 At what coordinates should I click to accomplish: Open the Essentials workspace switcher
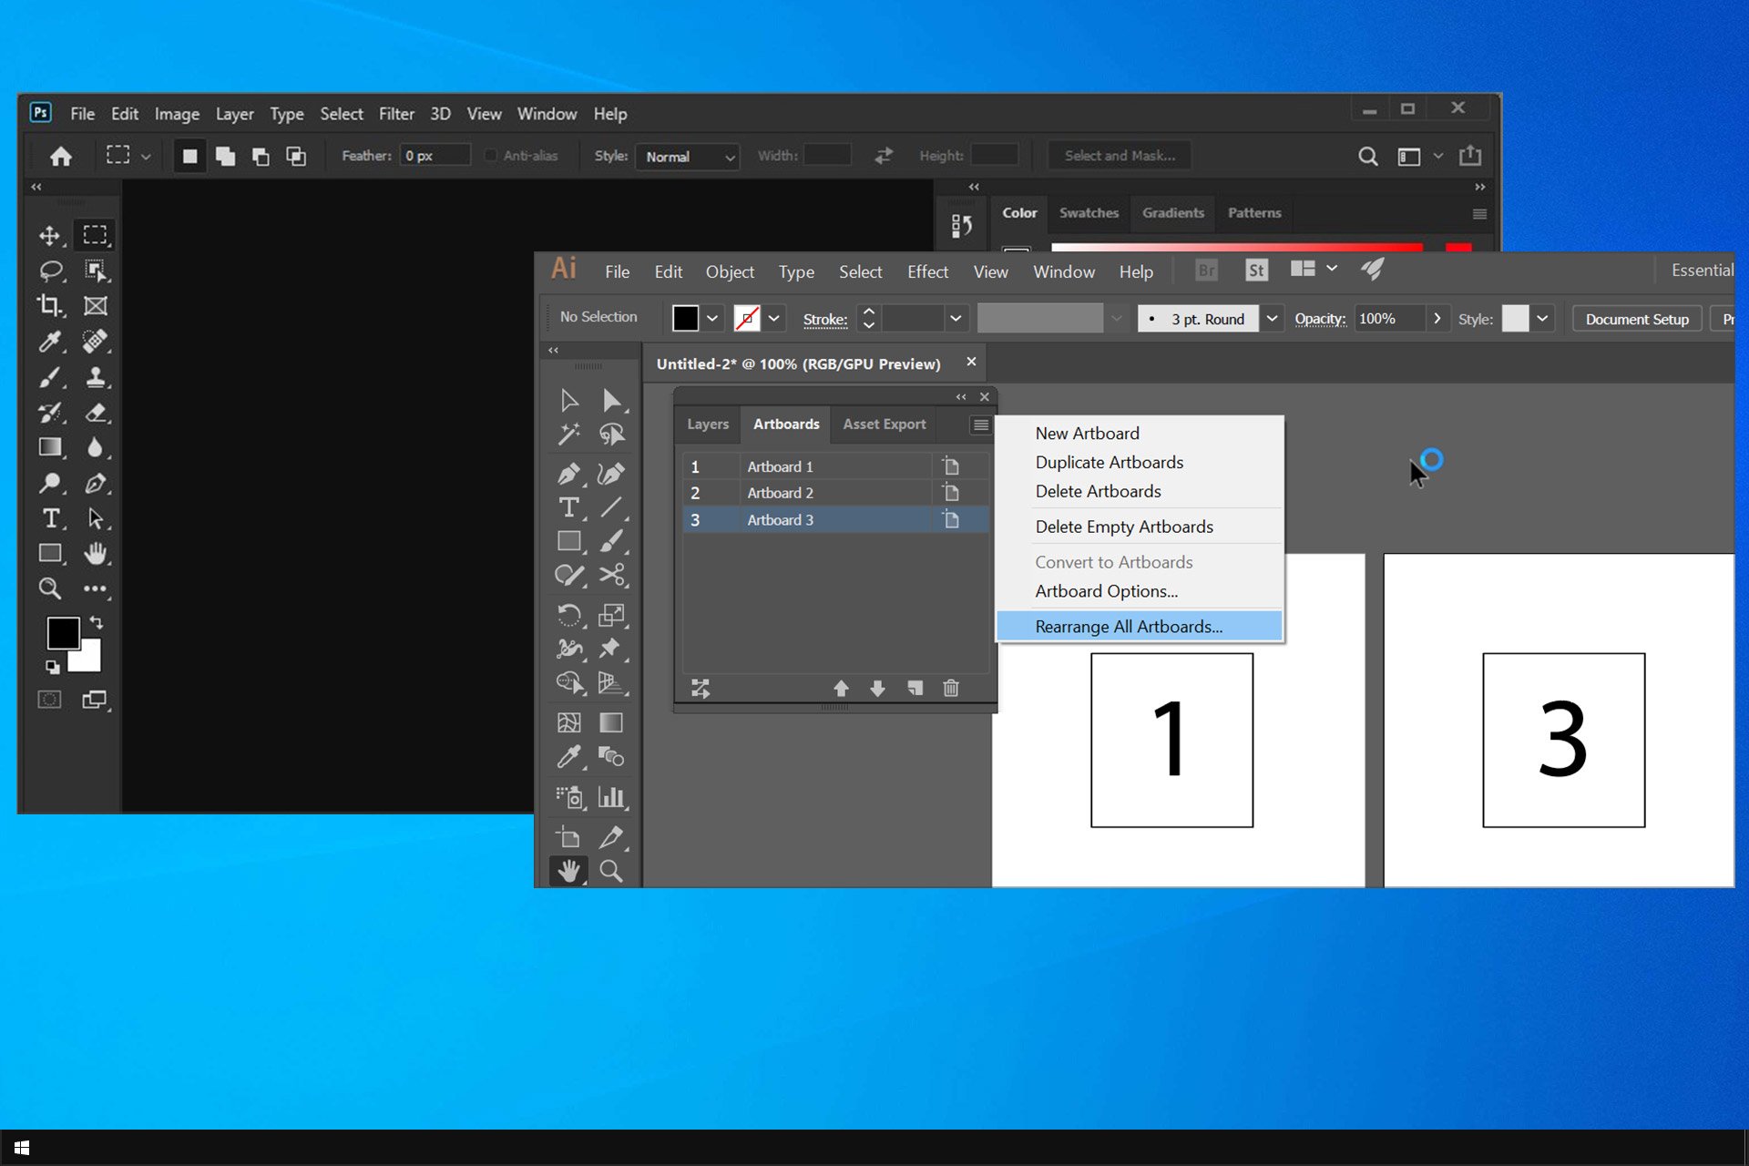1702,271
